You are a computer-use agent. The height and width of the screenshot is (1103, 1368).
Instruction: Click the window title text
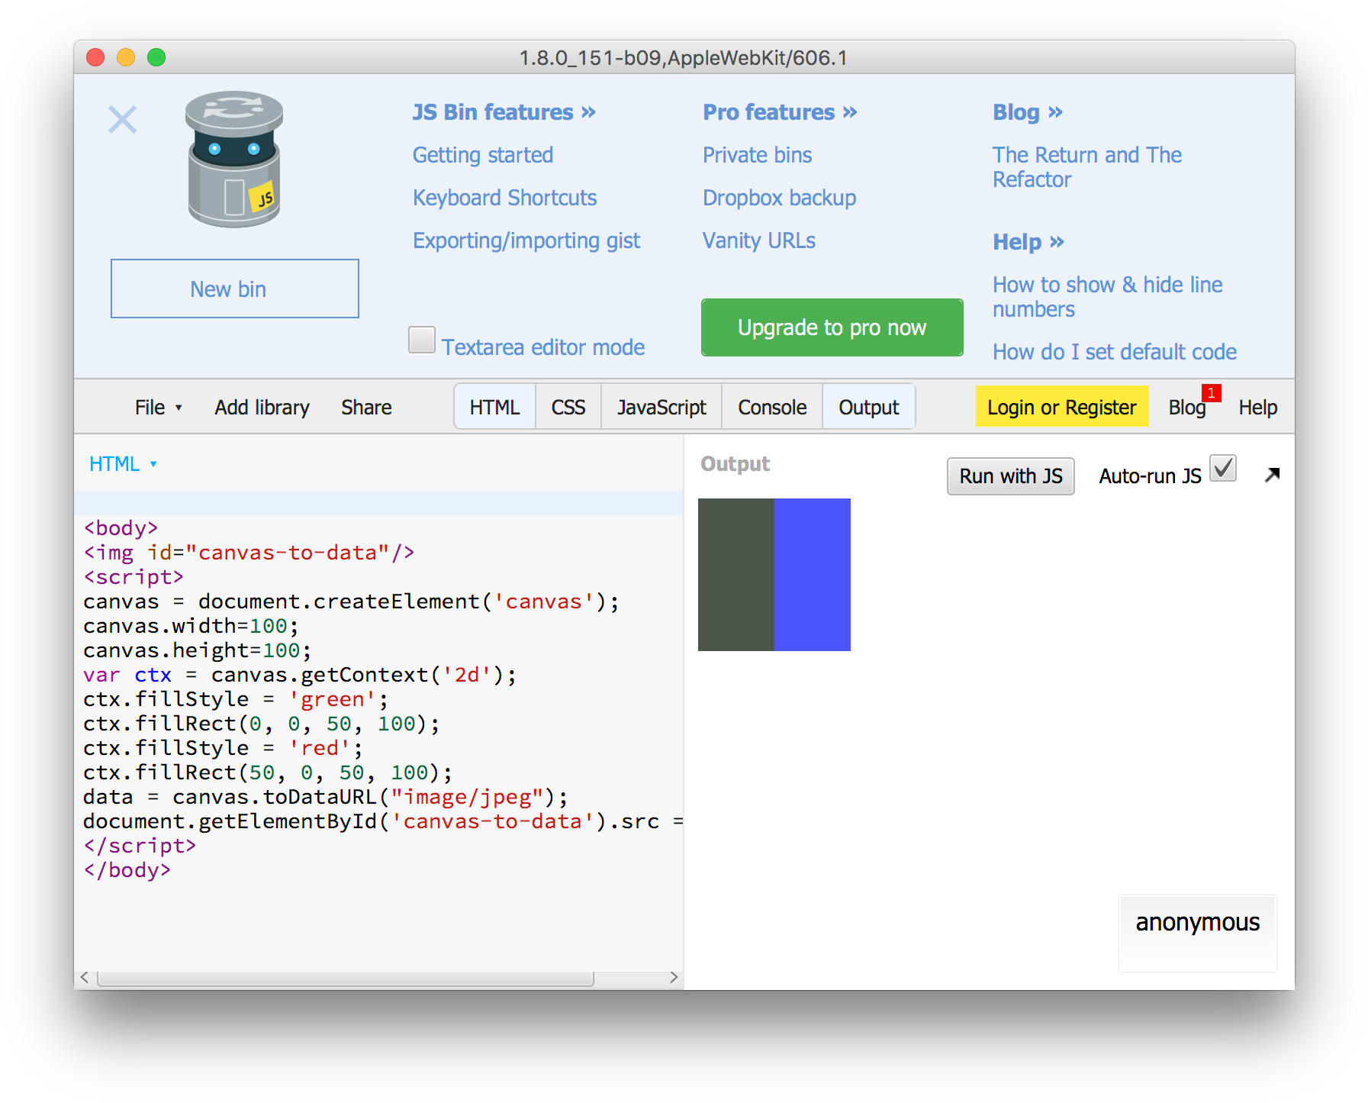(684, 58)
